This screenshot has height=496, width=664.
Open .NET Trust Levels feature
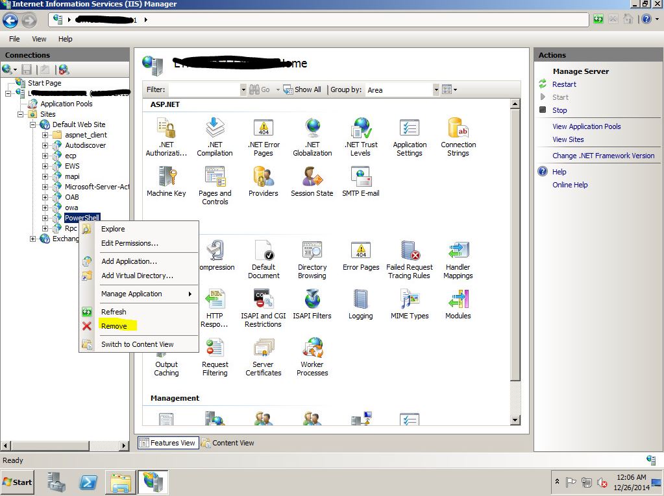pos(361,137)
